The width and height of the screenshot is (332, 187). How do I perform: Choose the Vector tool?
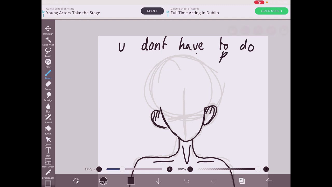click(x=48, y=141)
